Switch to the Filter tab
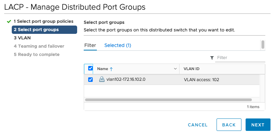The height and width of the screenshot is (134, 275). [x=90, y=45]
